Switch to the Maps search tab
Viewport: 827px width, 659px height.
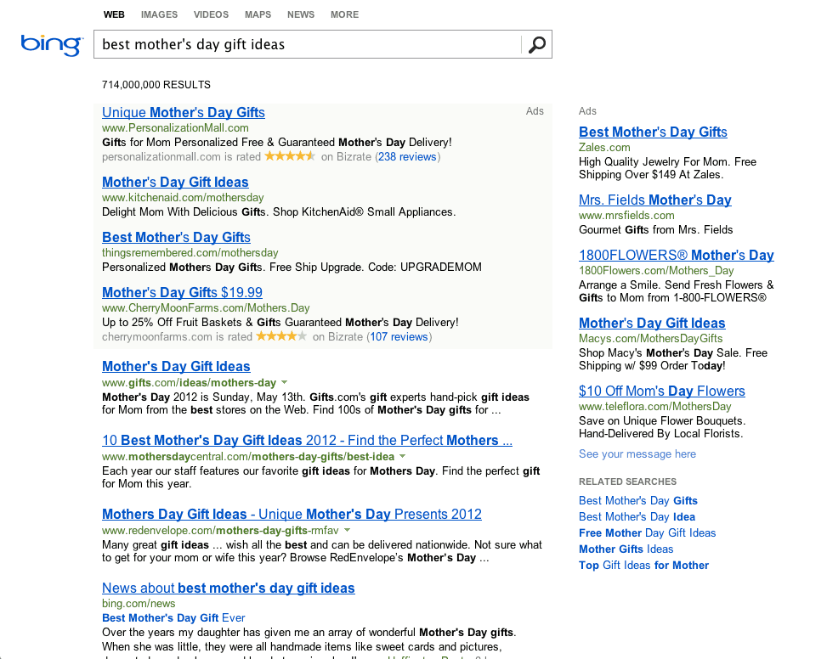click(258, 14)
